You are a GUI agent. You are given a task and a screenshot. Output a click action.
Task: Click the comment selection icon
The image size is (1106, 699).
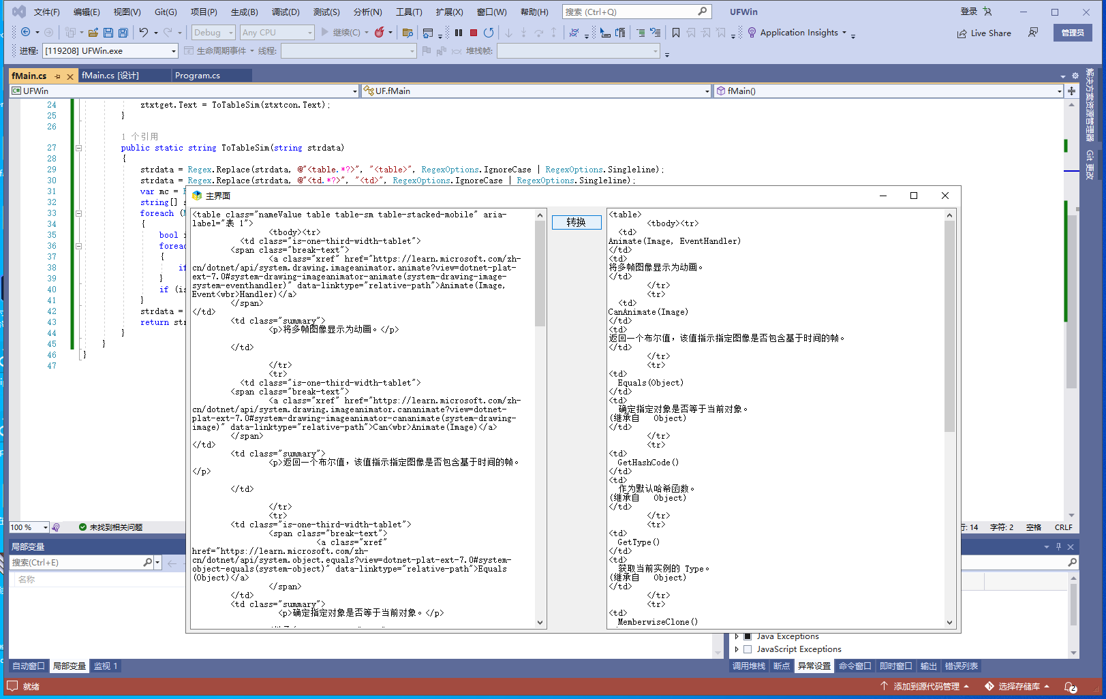(641, 32)
